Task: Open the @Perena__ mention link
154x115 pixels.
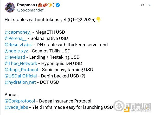Action: [x=16, y=39]
